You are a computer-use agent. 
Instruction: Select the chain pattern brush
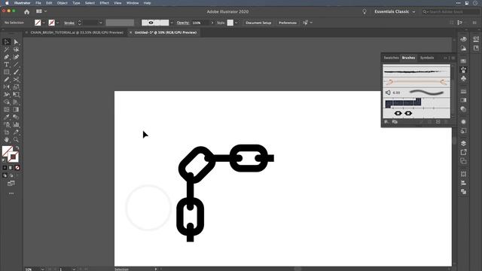pyautogui.click(x=416, y=114)
